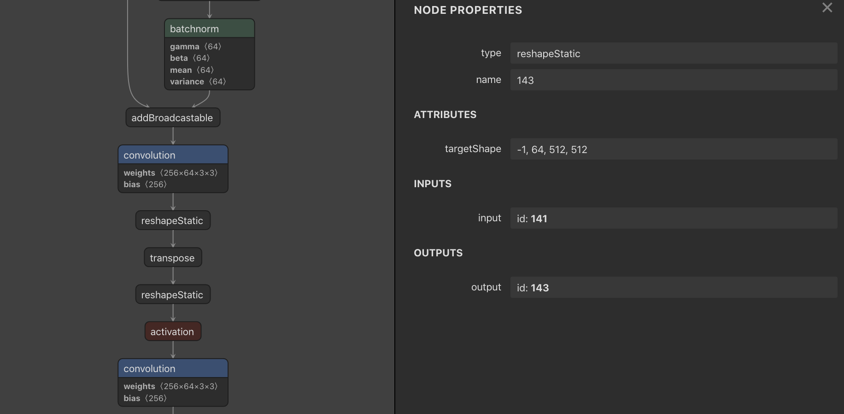Viewport: 844px width, 414px height.
Task: Select the upper convolution node header
Action: pyautogui.click(x=173, y=155)
